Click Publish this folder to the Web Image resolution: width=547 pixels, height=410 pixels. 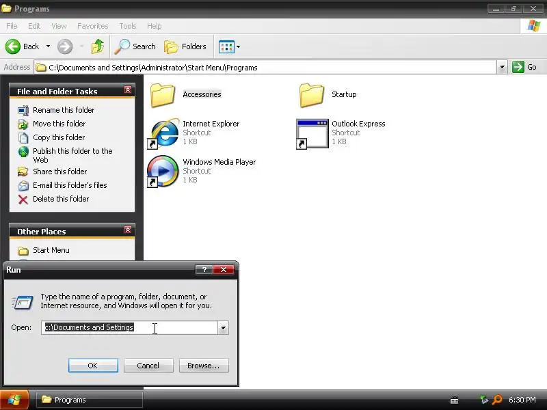click(72, 156)
